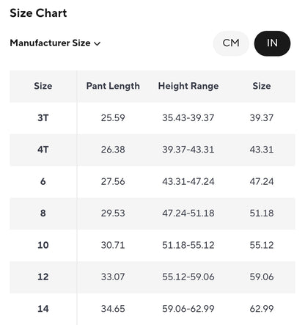Select the Height Range column header

(x=188, y=86)
